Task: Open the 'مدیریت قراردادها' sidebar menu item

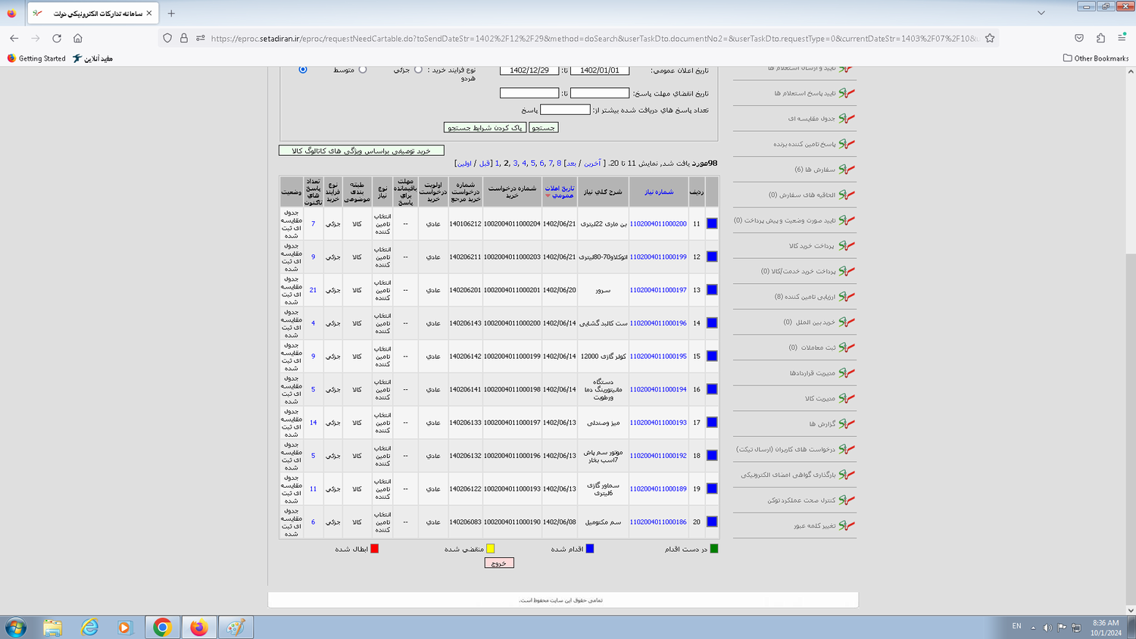Action: [812, 373]
